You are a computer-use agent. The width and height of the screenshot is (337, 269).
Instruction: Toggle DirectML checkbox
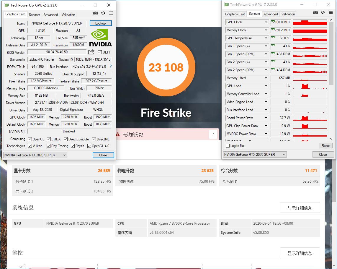[x=94, y=139]
